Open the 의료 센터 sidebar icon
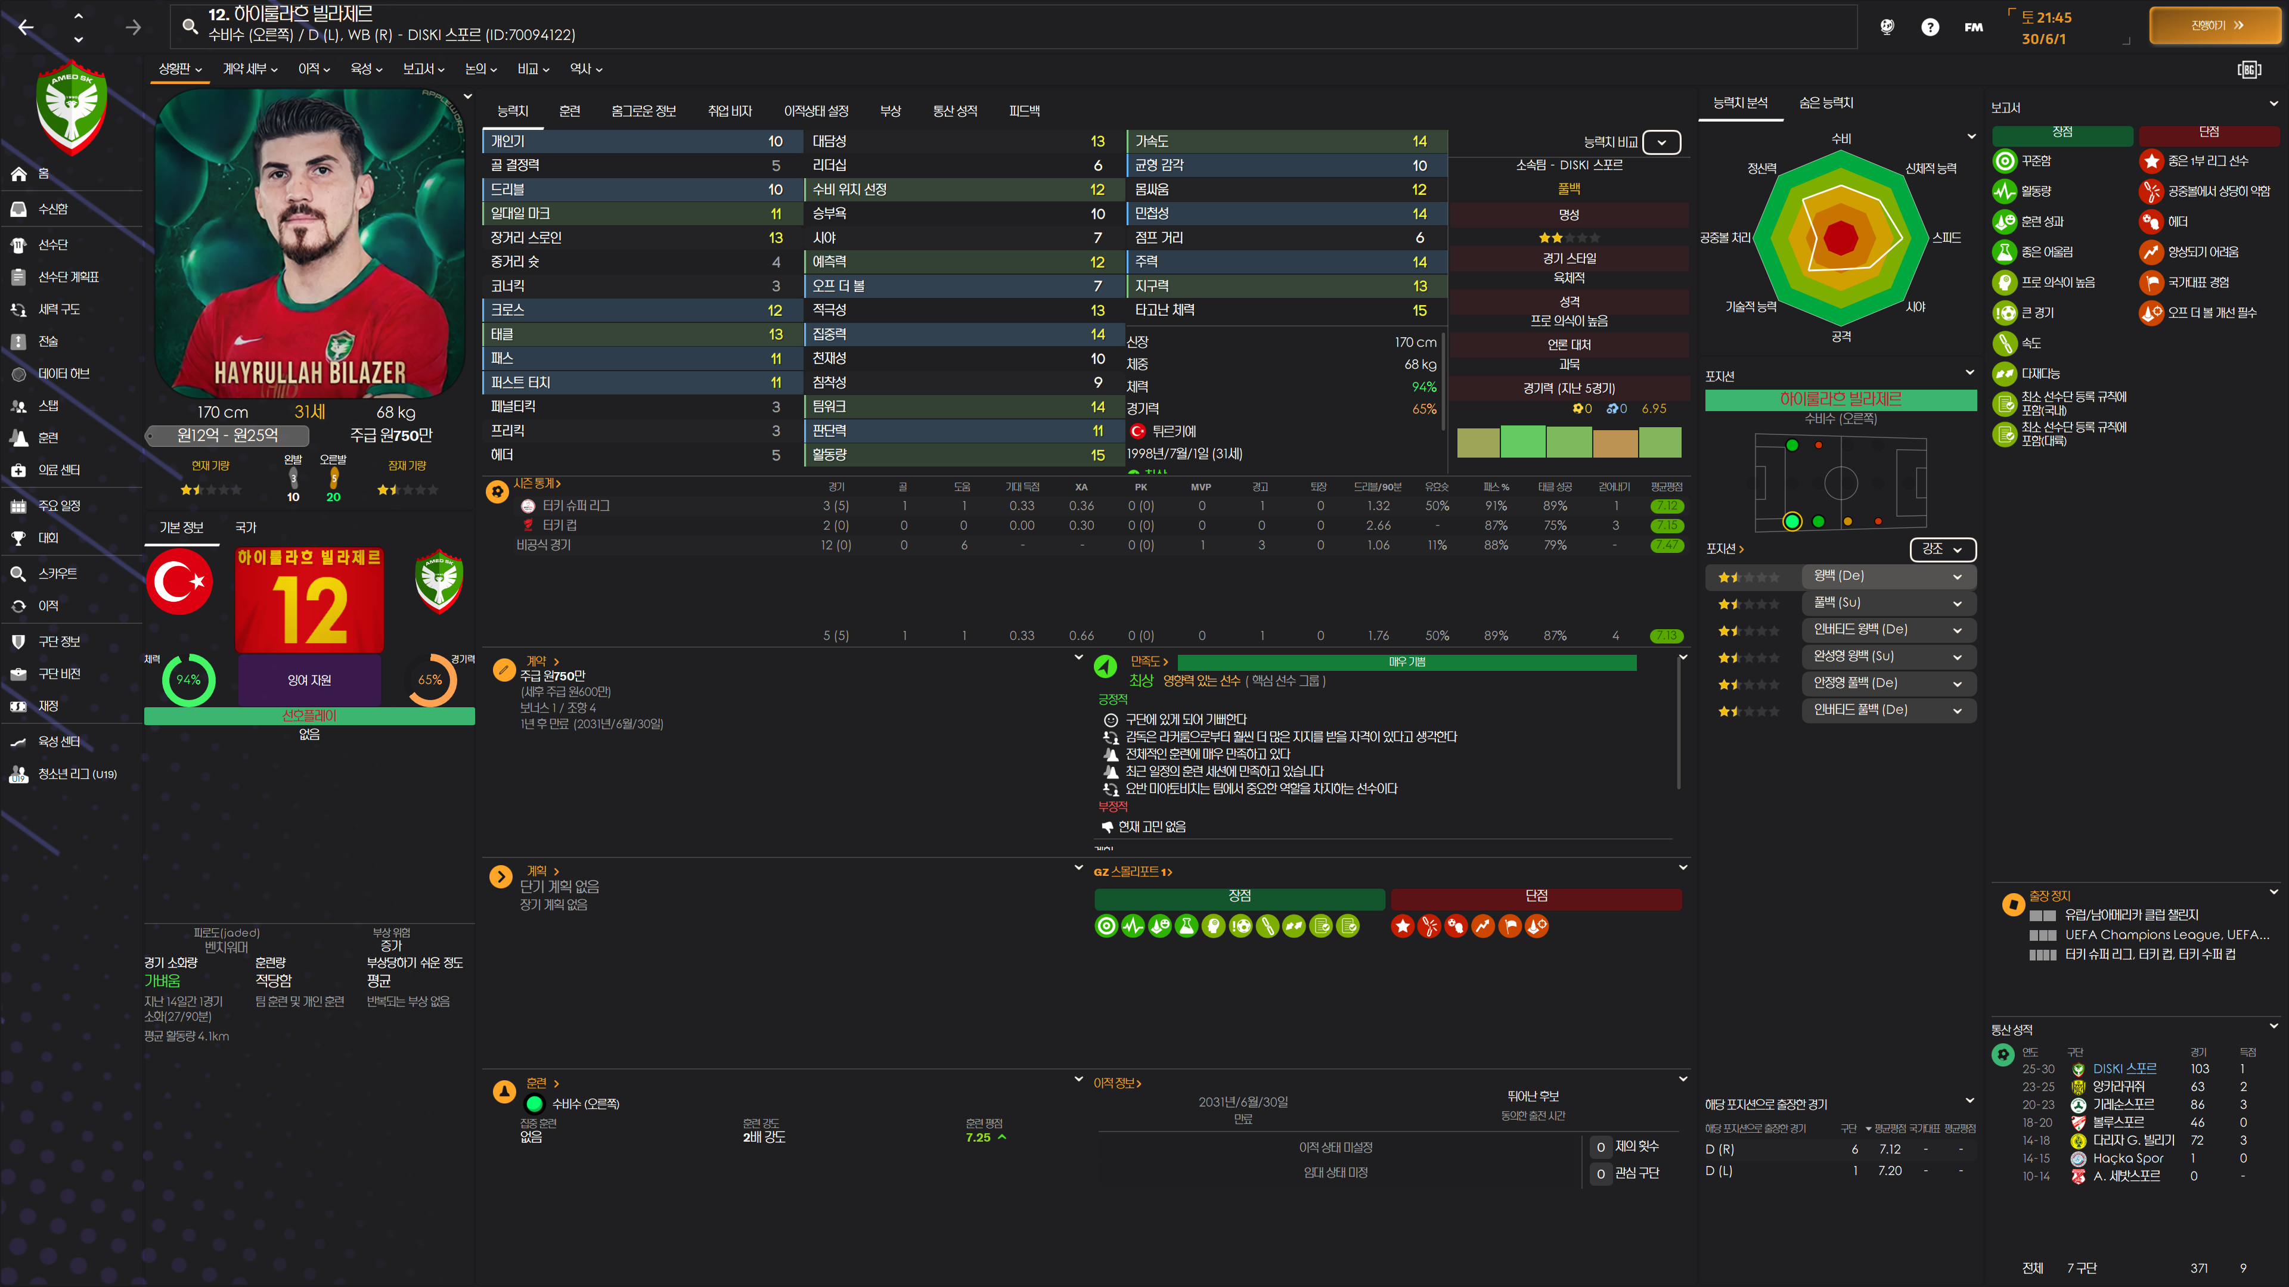The height and width of the screenshot is (1287, 2289). pos(18,470)
